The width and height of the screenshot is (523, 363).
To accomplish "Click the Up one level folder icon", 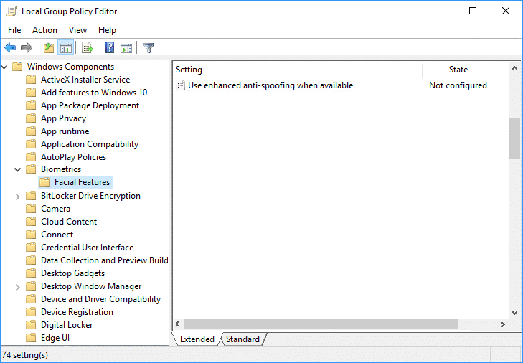I will click(x=49, y=48).
